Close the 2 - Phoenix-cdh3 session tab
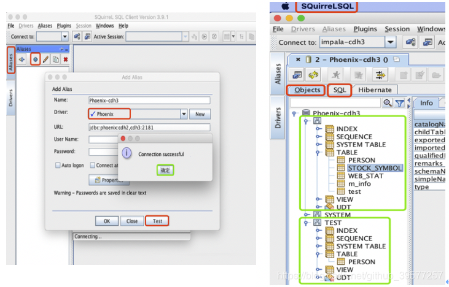The width and height of the screenshot is (449, 287). [x=298, y=59]
